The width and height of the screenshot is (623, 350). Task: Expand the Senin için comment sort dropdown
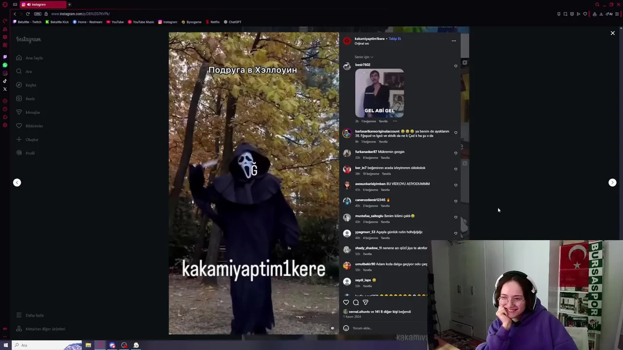coord(364,57)
